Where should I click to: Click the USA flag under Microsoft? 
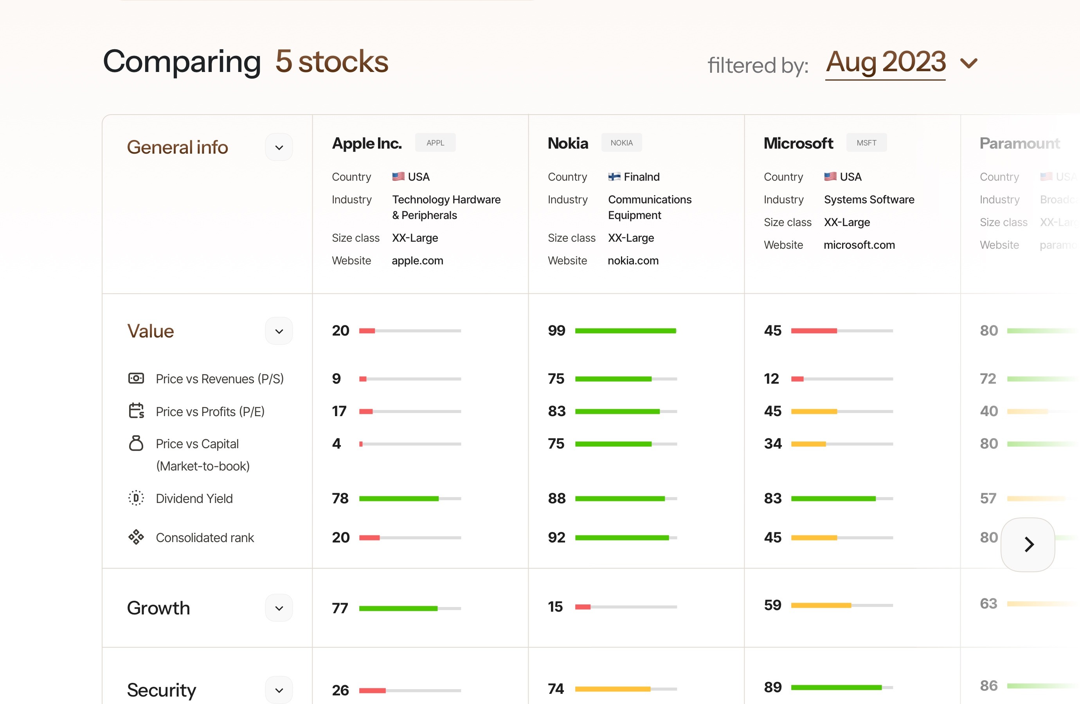click(x=830, y=176)
